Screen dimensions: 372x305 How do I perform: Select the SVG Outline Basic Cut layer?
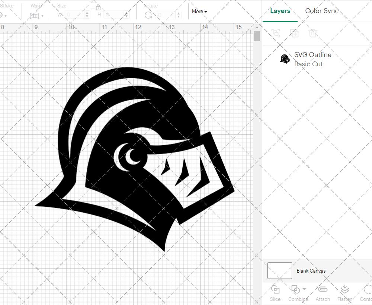312,59
